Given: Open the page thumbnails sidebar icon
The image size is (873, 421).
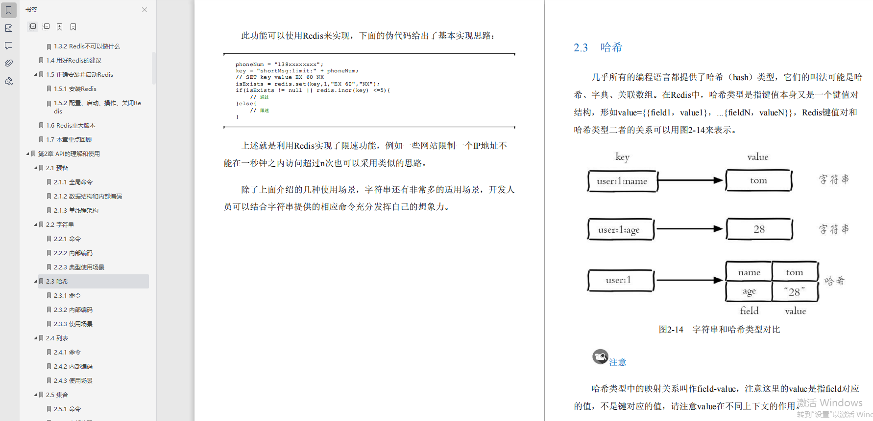Looking at the screenshot, I should click(9, 28).
